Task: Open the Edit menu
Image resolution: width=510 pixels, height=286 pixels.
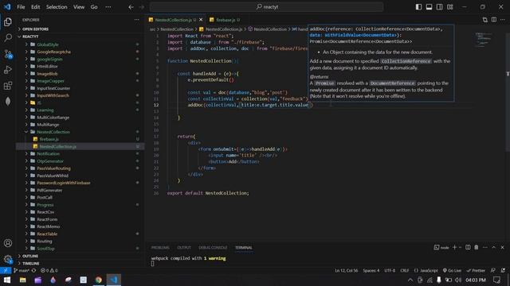Action: 35,7
